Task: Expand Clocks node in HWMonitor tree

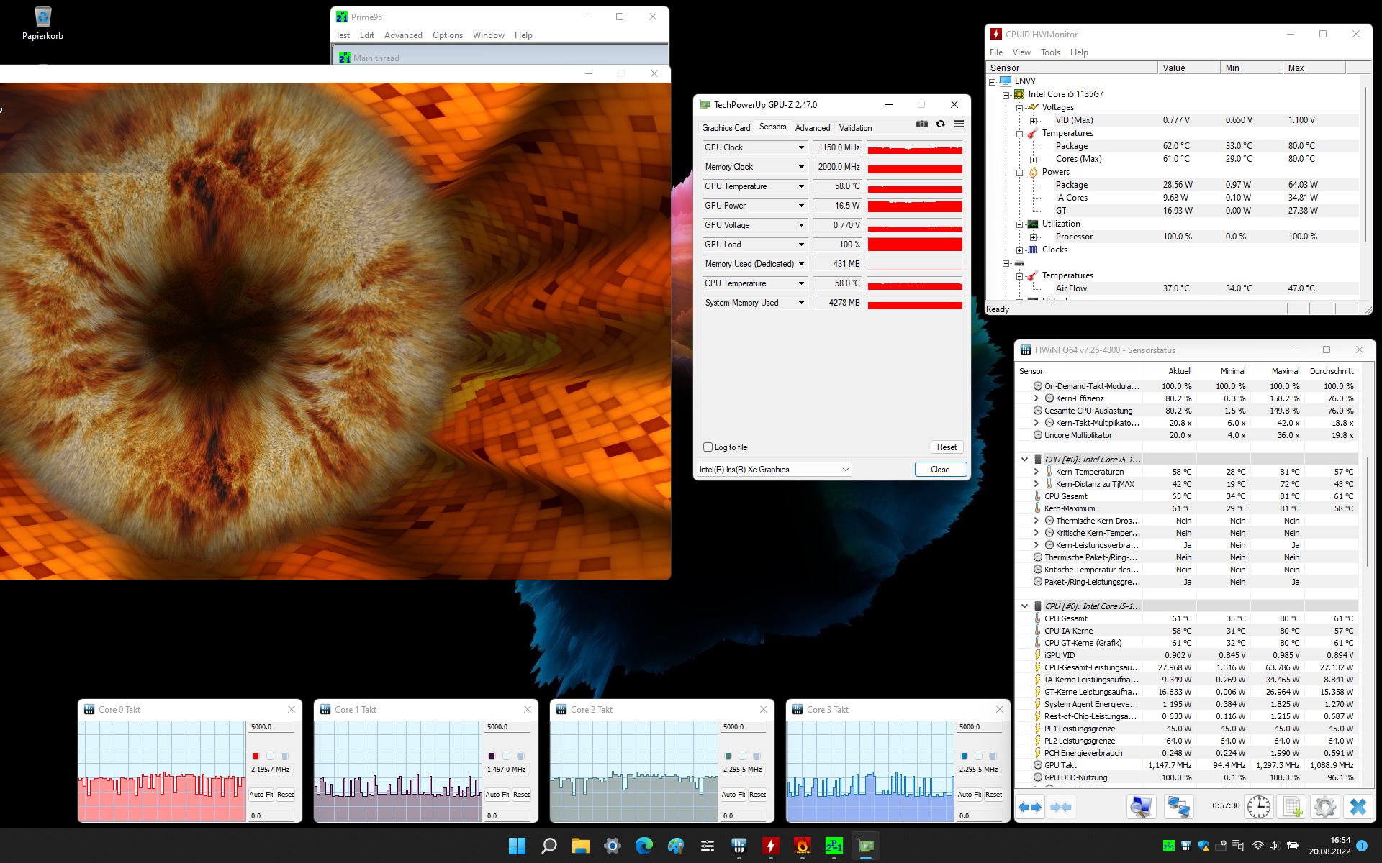Action: [1020, 250]
